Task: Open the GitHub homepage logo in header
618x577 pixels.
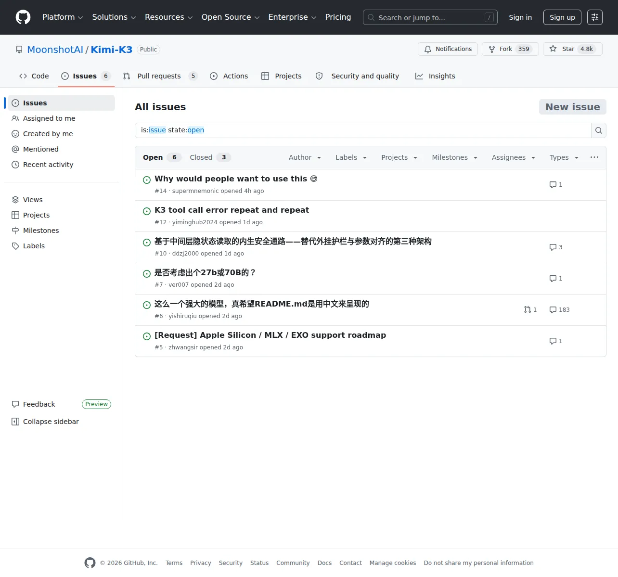Action: [23, 17]
